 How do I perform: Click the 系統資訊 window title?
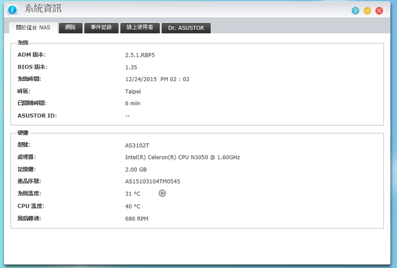(x=43, y=9)
